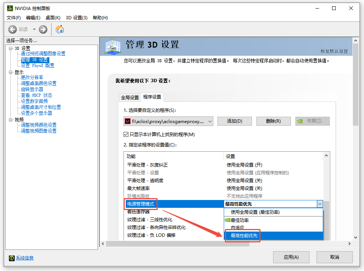Click the Back arrow toolbar icon
Viewport: 364px width, 271px height.
click(x=13, y=29)
